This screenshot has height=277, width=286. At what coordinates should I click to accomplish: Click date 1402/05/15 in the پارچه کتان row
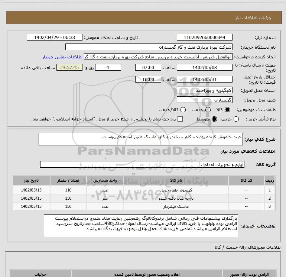pyautogui.click(x=31, y=198)
